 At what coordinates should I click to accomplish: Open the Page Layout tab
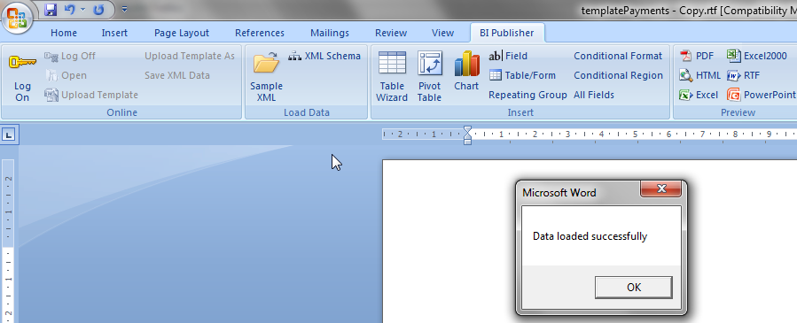tap(182, 33)
